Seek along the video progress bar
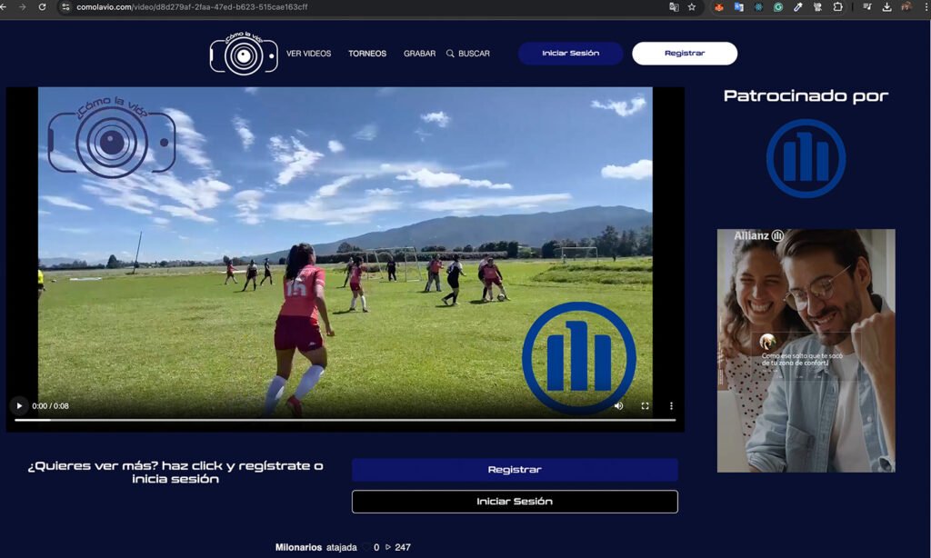Image resolution: width=931 pixels, height=558 pixels. [345, 420]
